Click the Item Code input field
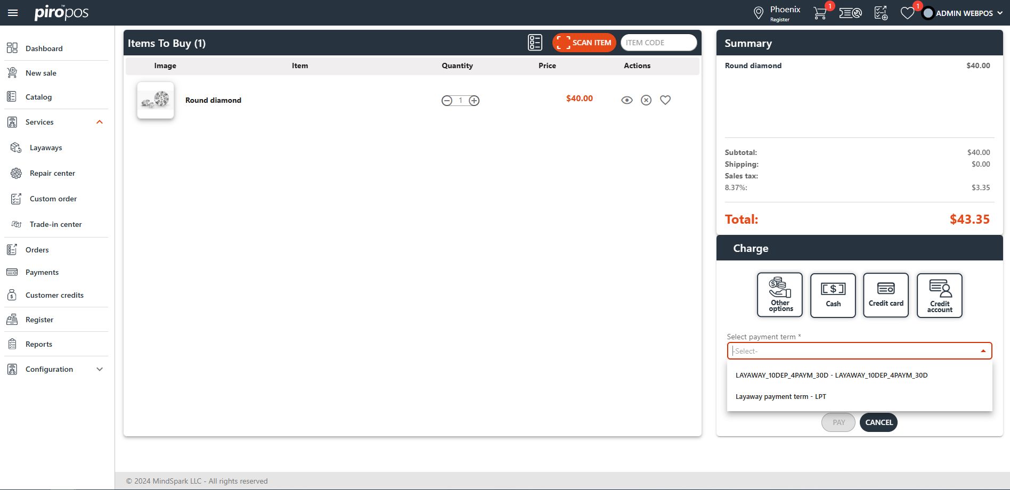The image size is (1010, 490). click(x=658, y=43)
